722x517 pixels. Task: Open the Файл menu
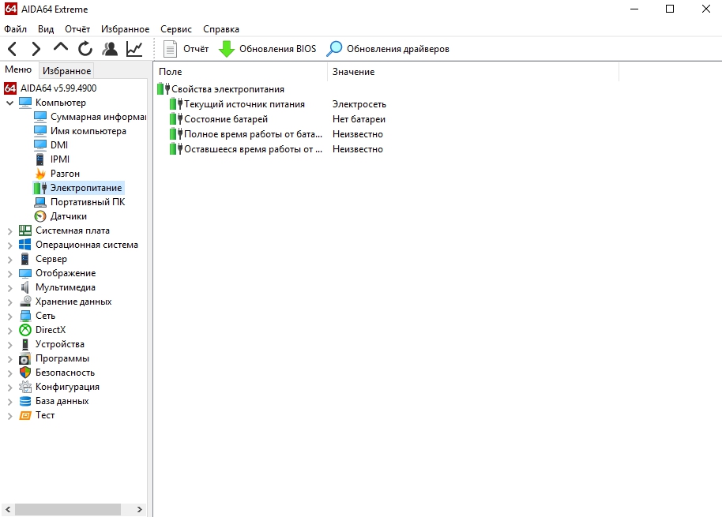[16, 29]
